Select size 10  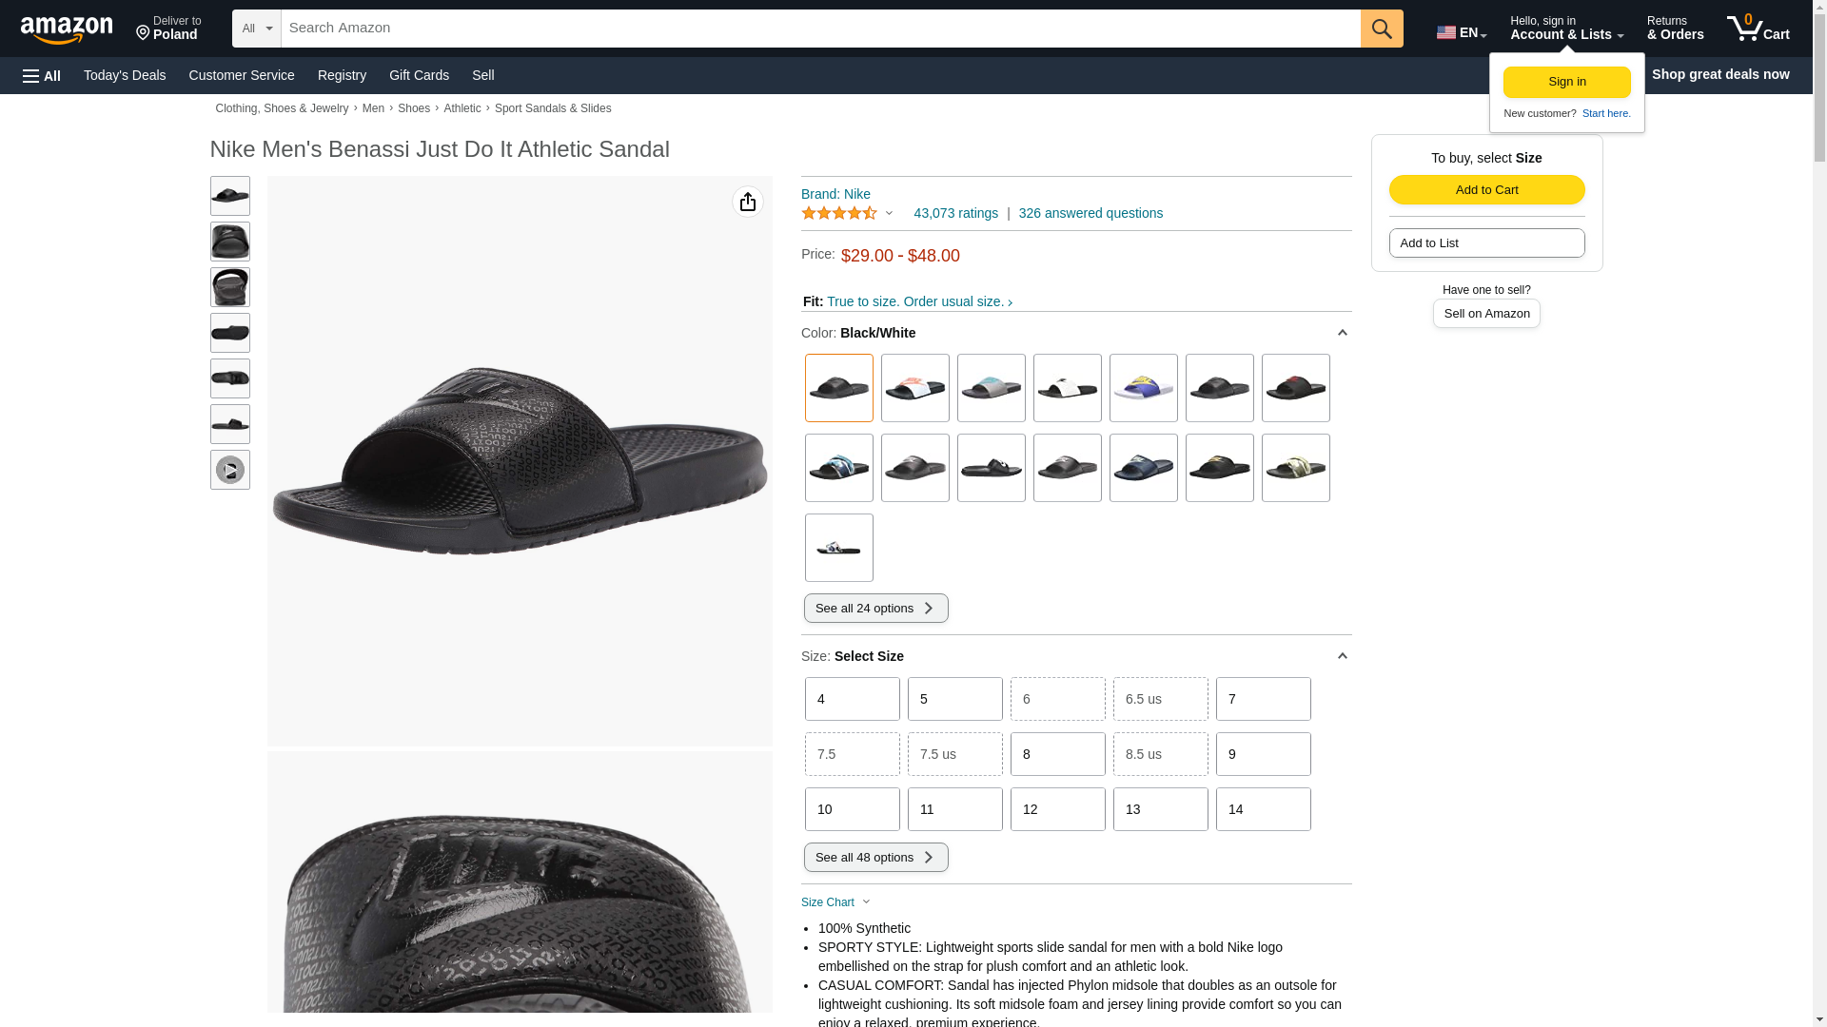coord(853,809)
